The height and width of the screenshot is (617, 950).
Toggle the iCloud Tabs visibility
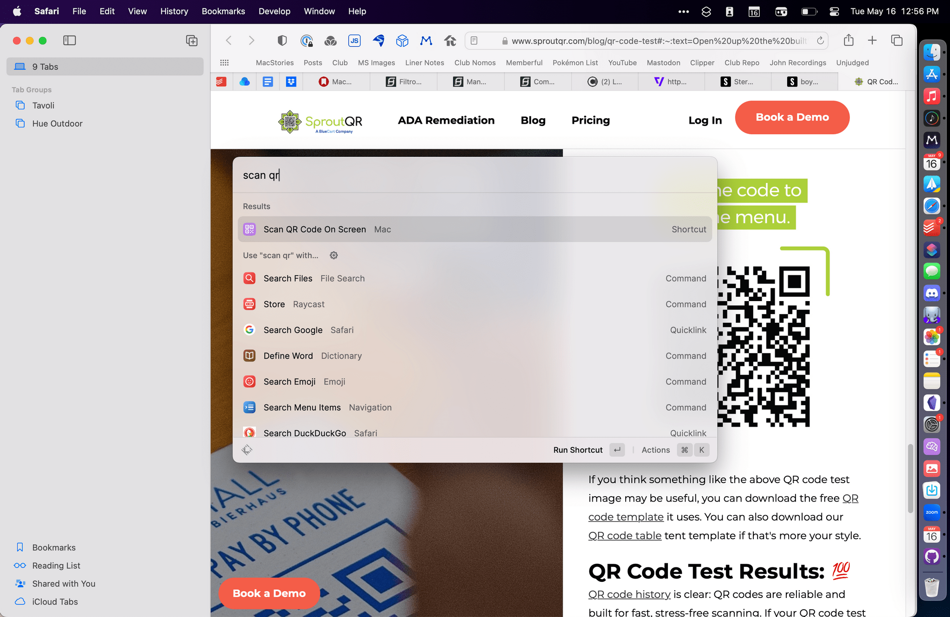(54, 602)
